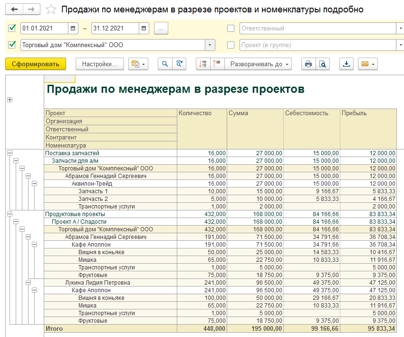Open calendar for start date 01.01.2021
The width and height of the screenshot is (404, 337).
(x=73, y=28)
